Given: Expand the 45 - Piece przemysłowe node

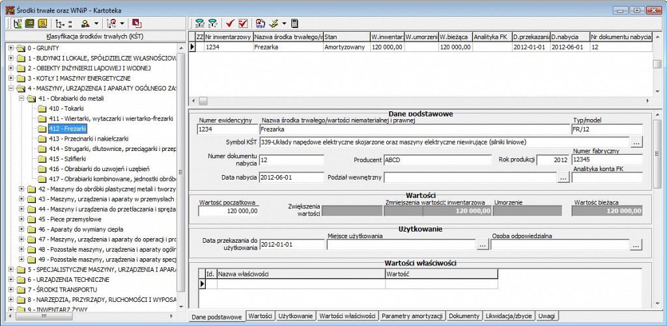Looking at the screenshot, I should pos(21,219).
